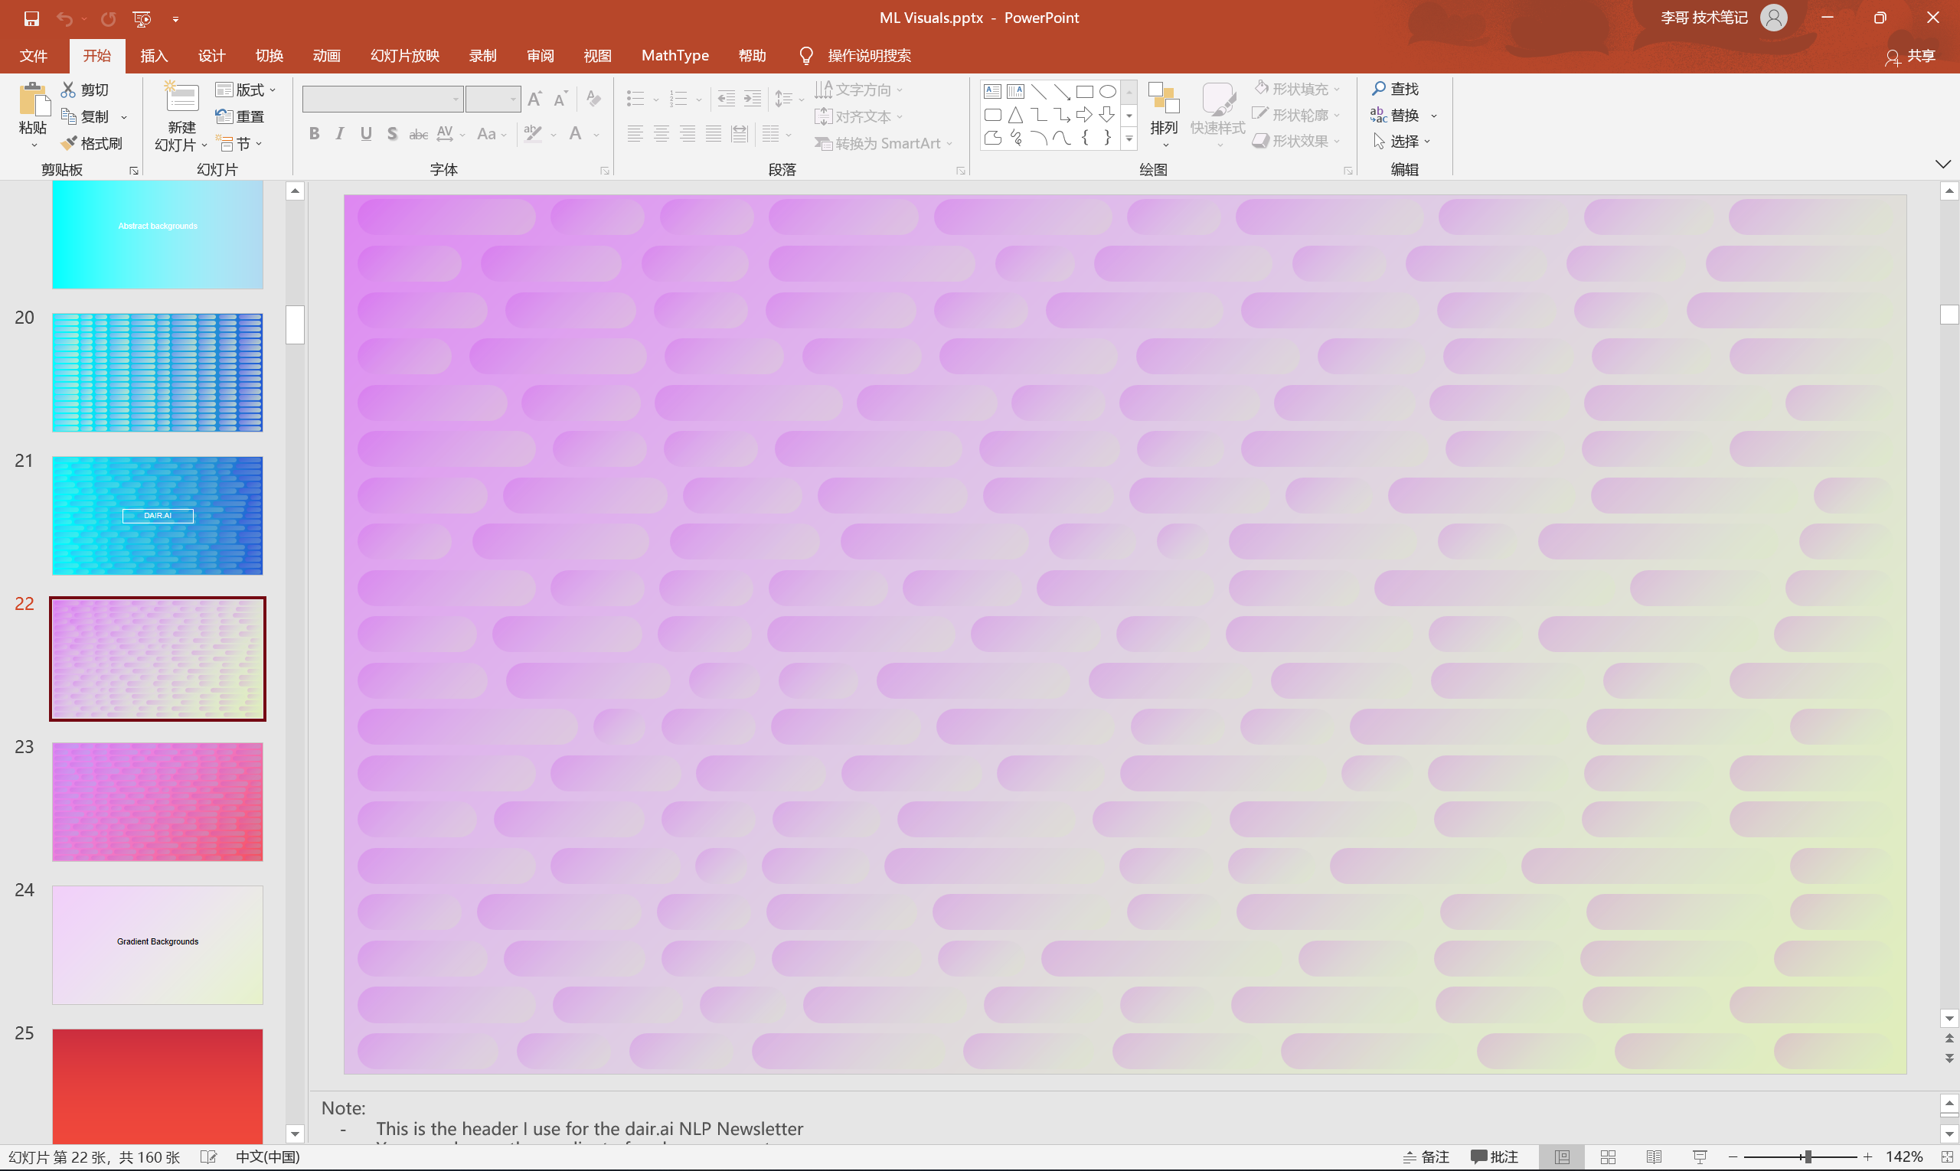Start Slide Show view from the status bar
The width and height of the screenshot is (1960, 1171).
[x=1700, y=1156]
